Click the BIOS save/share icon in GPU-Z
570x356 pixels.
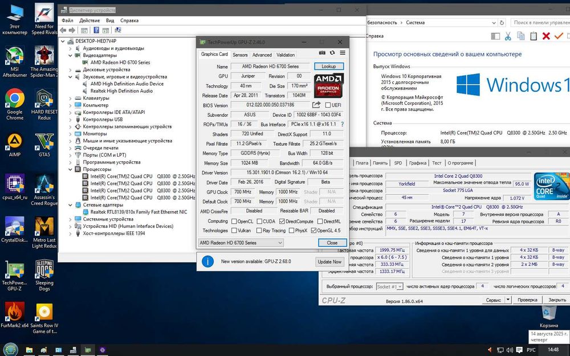[x=316, y=105]
